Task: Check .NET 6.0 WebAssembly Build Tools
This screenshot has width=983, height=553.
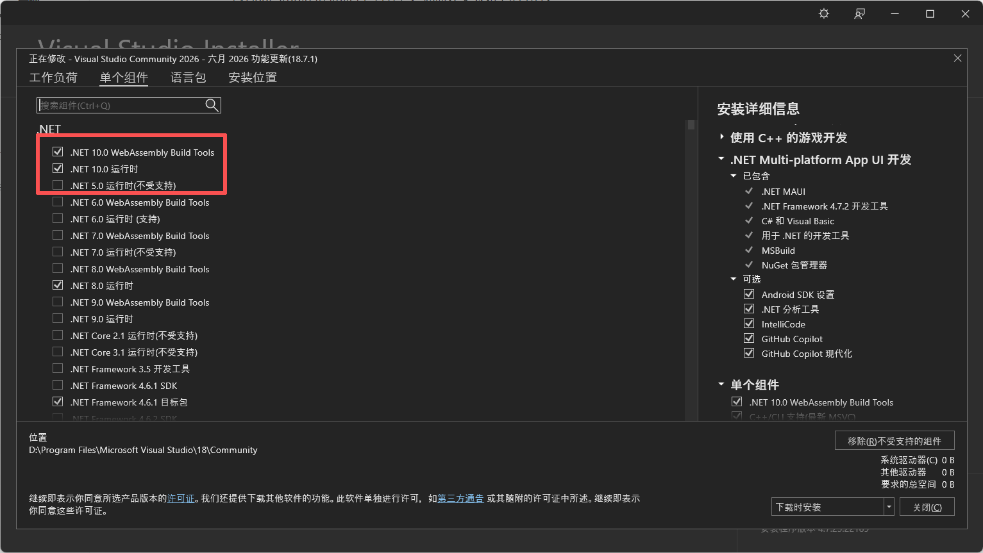Action: (x=58, y=202)
